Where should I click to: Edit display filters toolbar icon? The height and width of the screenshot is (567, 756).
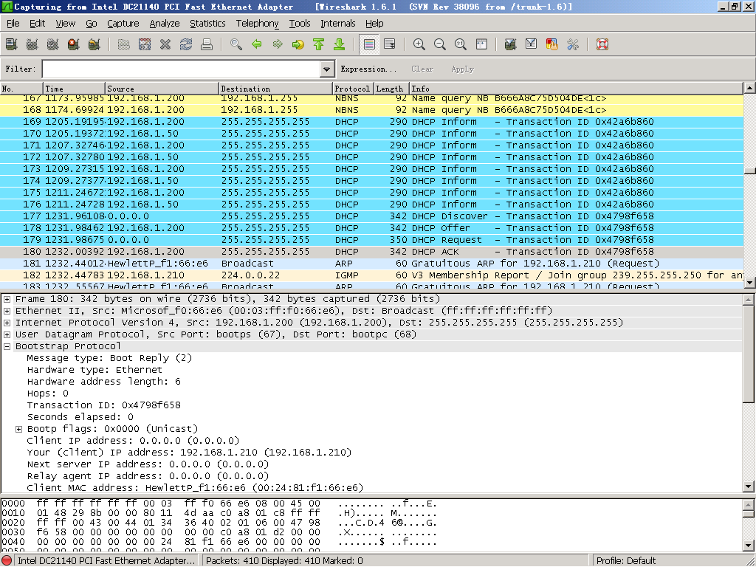click(x=532, y=44)
